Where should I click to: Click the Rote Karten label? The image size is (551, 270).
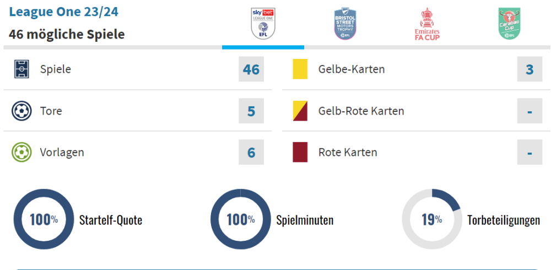tap(348, 152)
